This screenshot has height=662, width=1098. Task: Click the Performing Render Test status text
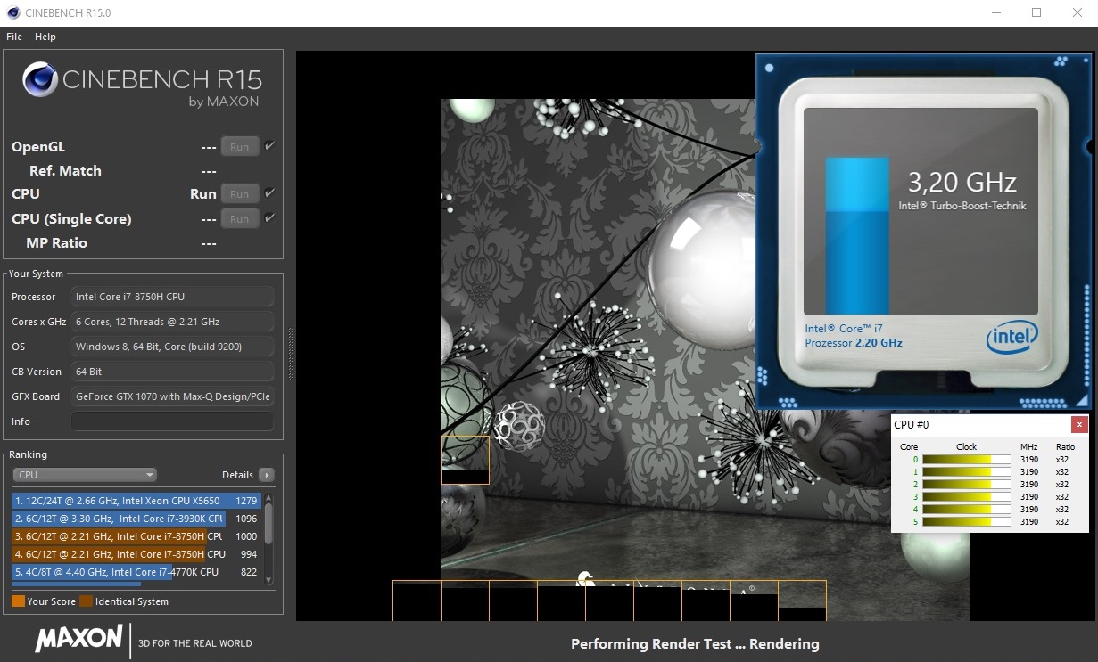695,643
